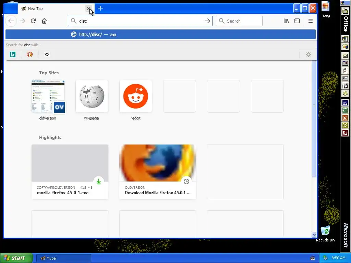Click the history clock badge on highlight

point(186,181)
